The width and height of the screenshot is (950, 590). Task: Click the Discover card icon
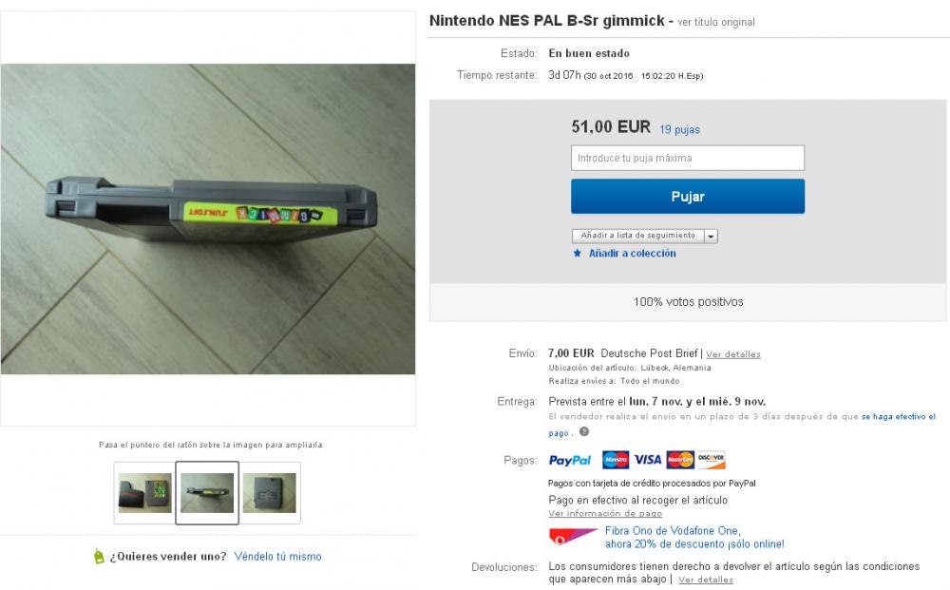point(712,461)
